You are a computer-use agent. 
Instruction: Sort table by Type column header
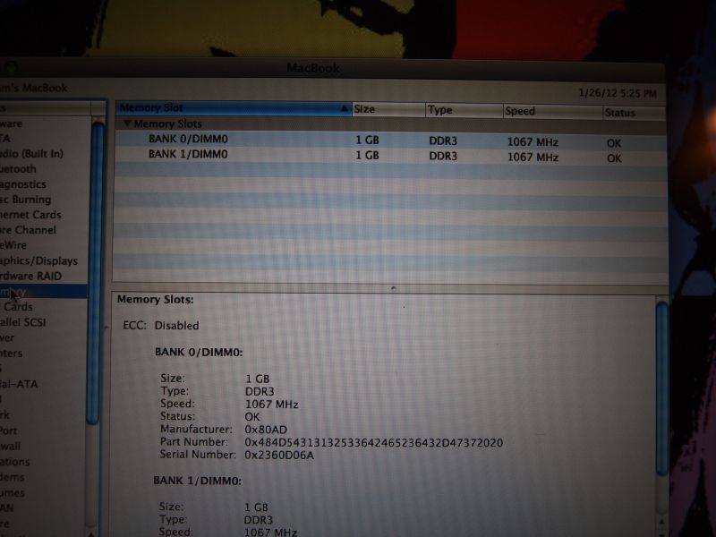464,110
